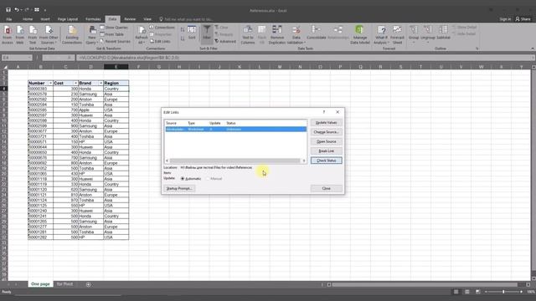Click Open Source in Edit Links
The width and height of the screenshot is (536, 301).
click(x=326, y=141)
